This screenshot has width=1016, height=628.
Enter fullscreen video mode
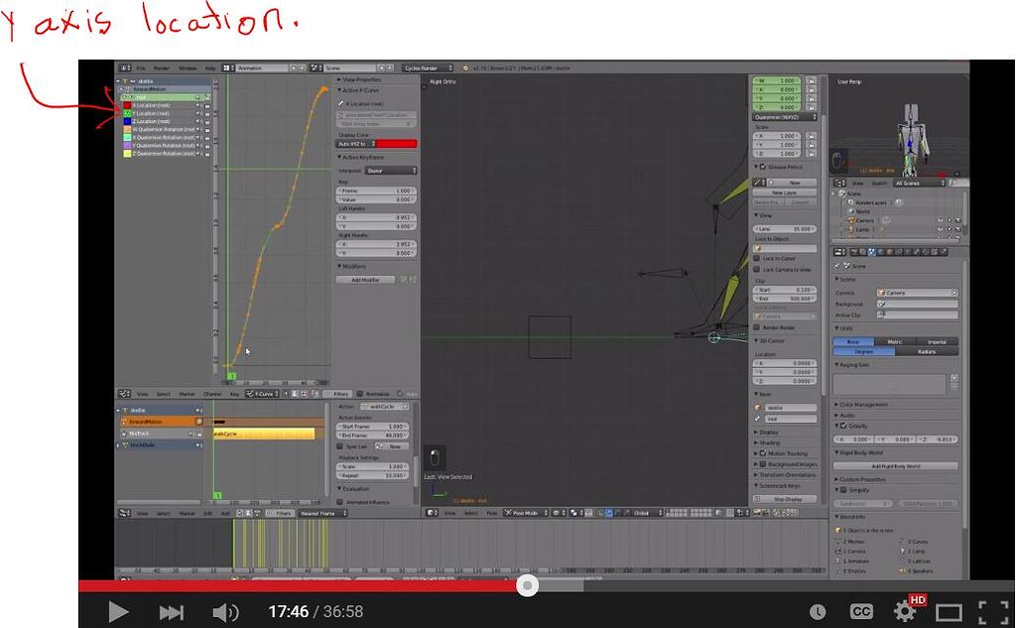pos(992,612)
